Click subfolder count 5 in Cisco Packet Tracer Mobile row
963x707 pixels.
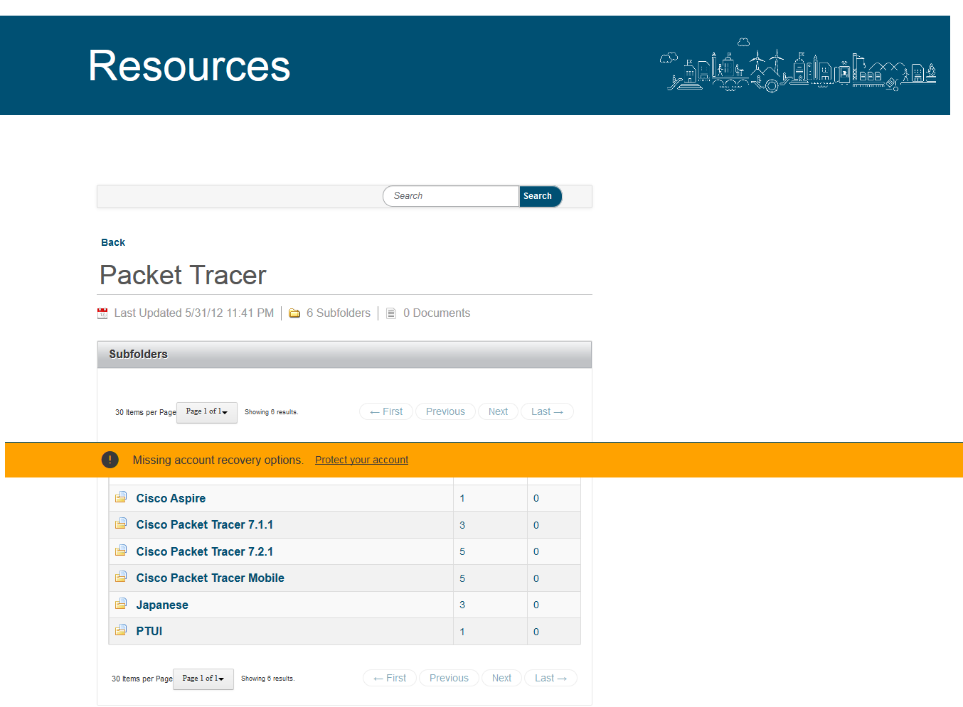tap(462, 578)
